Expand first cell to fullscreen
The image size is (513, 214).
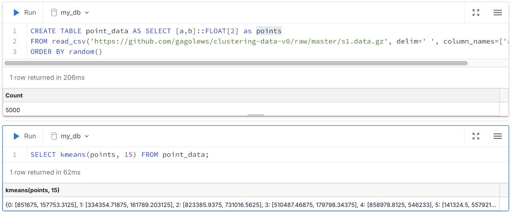[476, 12]
